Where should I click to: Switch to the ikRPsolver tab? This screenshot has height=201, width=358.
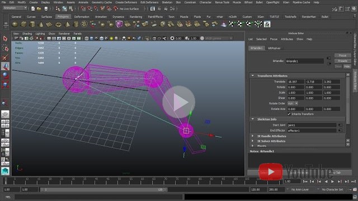(274, 48)
